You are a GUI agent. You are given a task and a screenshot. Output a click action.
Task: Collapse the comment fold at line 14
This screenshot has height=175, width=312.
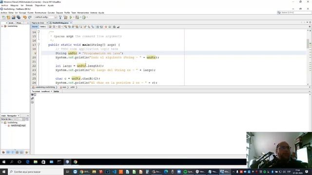pos(39,31)
